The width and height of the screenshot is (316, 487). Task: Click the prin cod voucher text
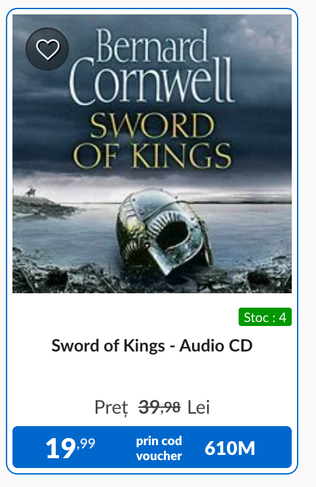[x=159, y=448]
